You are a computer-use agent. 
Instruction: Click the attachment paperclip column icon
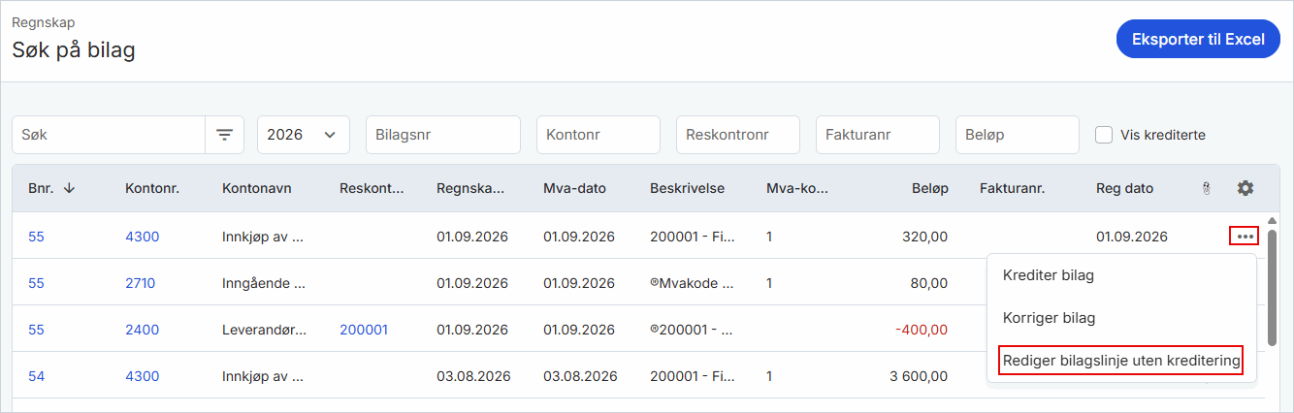(1207, 188)
